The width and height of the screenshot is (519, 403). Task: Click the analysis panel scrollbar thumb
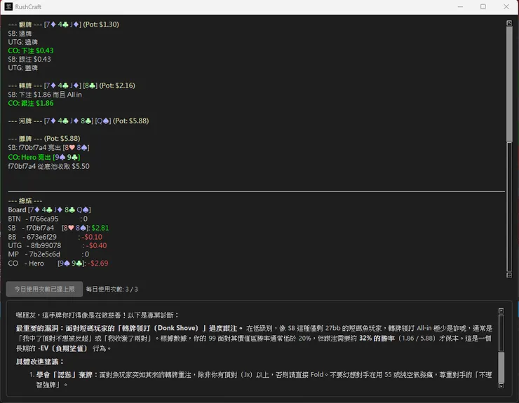(x=501, y=367)
